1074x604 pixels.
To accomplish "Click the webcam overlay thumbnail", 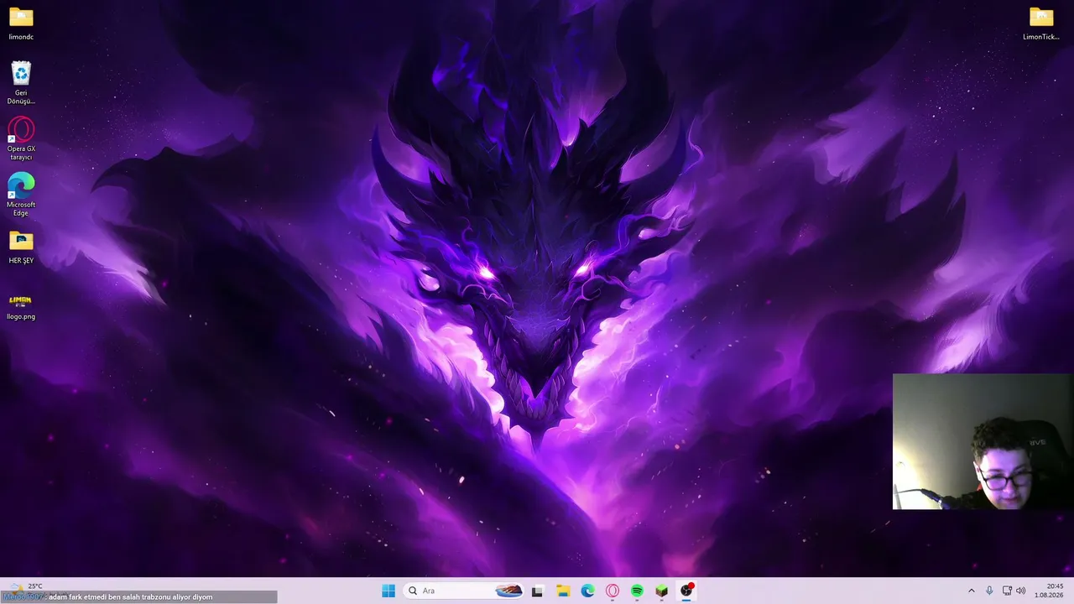I will [x=983, y=441].
